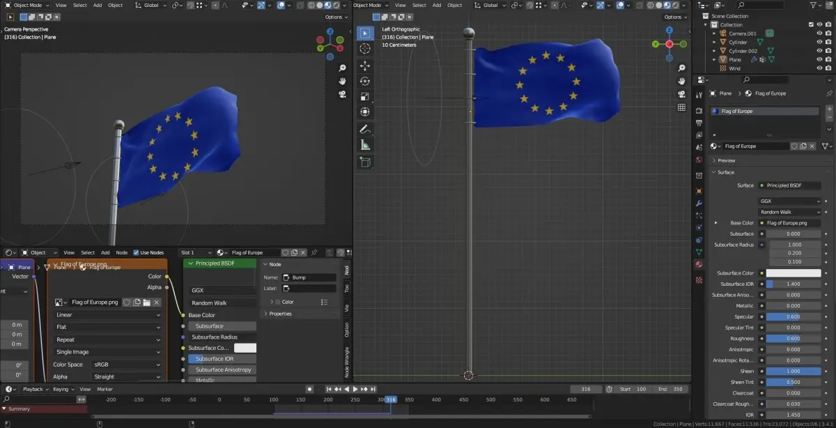Toggle Use Nodes checkbox

(x=136, y=252)
